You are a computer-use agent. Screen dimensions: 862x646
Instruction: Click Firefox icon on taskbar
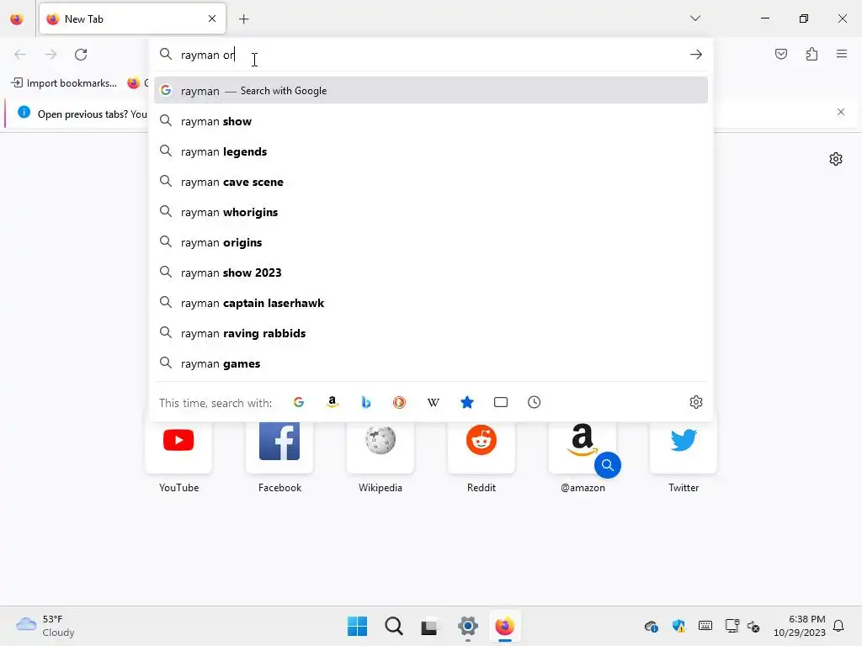[505, 626]
